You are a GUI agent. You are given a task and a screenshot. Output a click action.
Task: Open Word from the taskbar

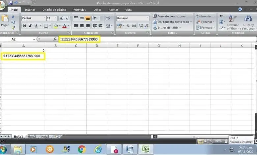click(130, 149)
